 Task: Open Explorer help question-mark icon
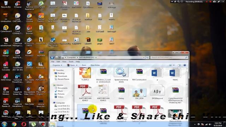point(185,65)
